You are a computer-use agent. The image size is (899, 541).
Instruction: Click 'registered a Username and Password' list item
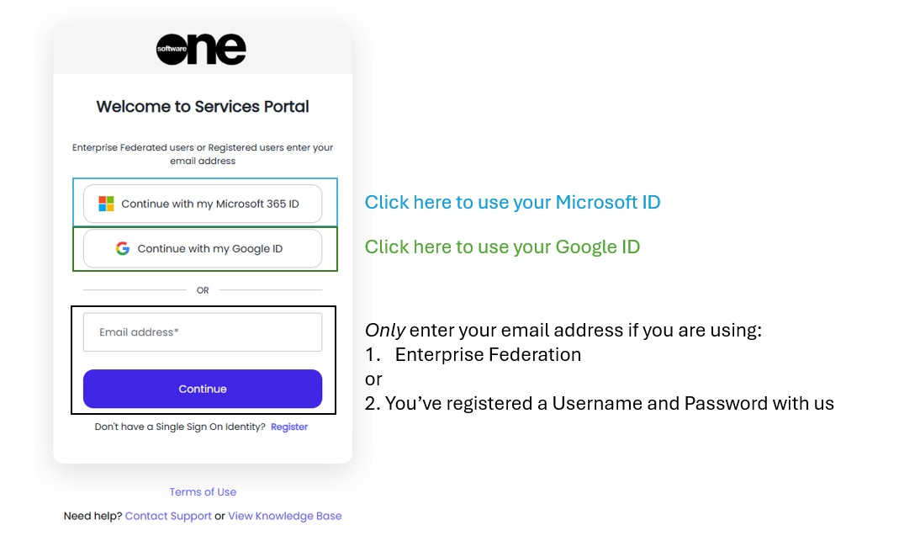(x=609, y=404)
